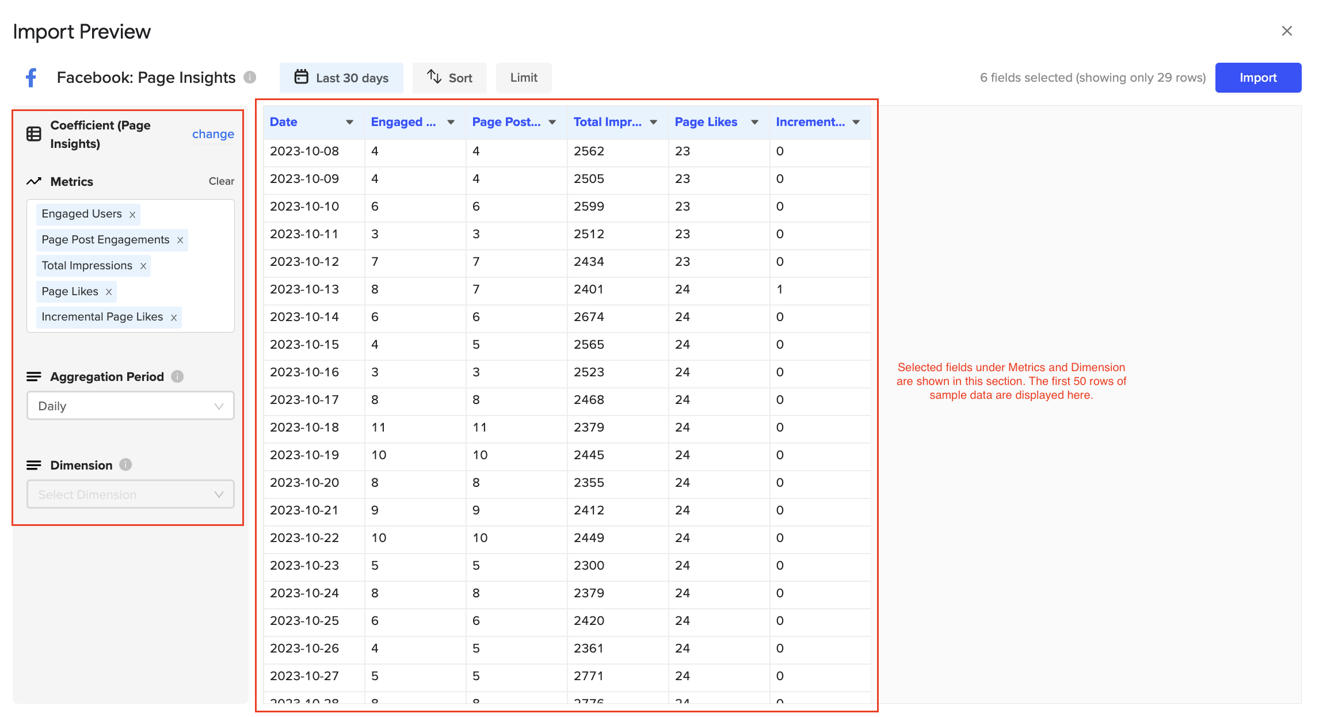
Task: Remove the Engaged Users metric
Action: coord(132,215)
